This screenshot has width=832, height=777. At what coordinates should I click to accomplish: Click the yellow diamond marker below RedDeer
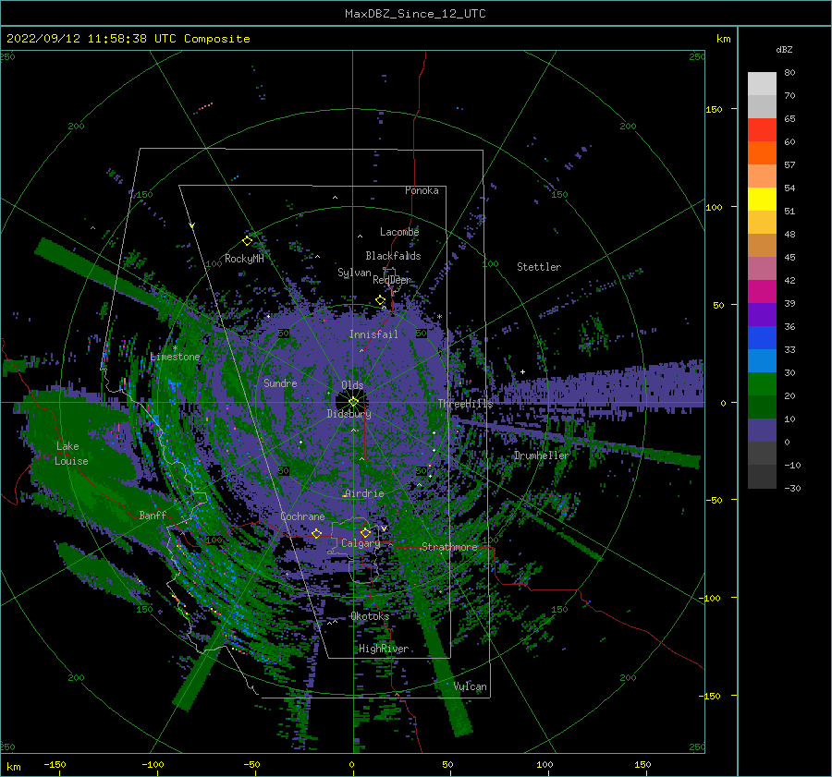[380, 300]
